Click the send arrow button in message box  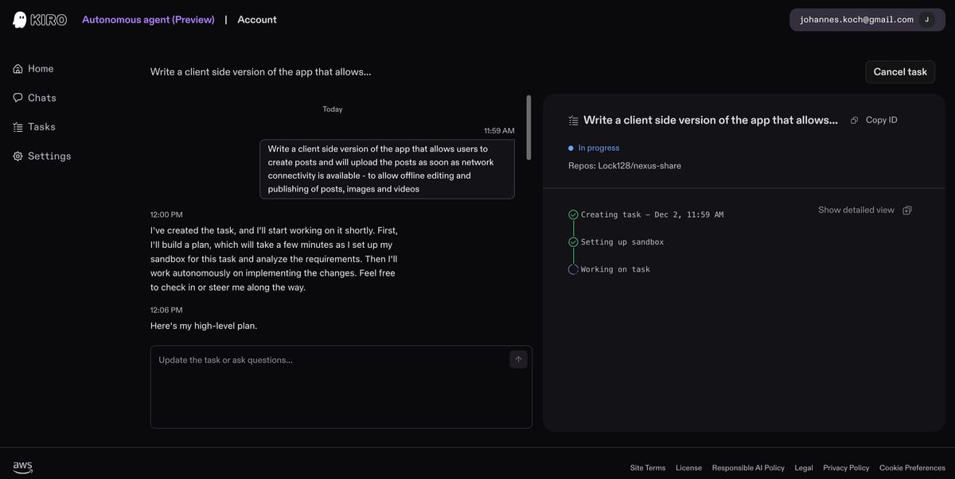[x=518, y=360]
